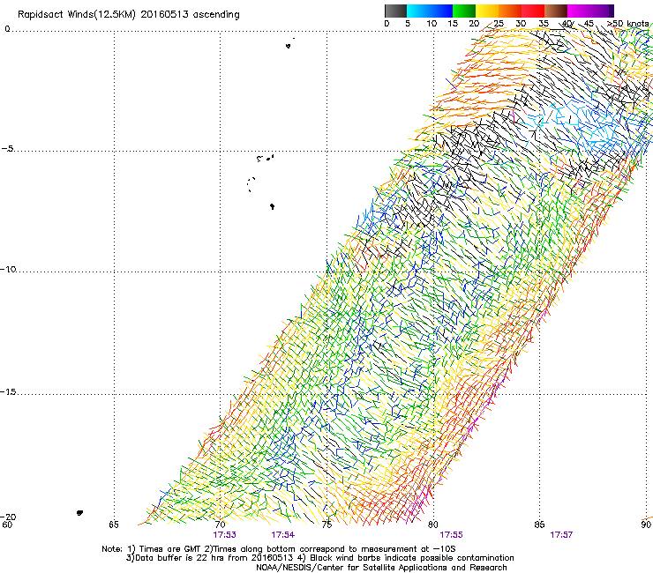Click the '-5' latitude axis label

click(x=7, y=149)
